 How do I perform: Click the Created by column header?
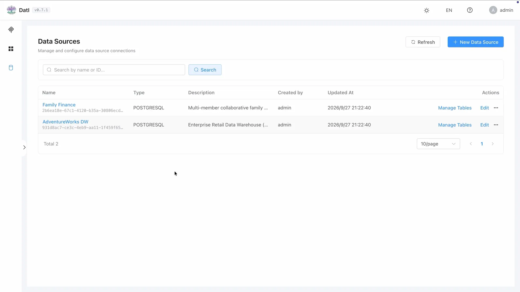coord(290,92)
